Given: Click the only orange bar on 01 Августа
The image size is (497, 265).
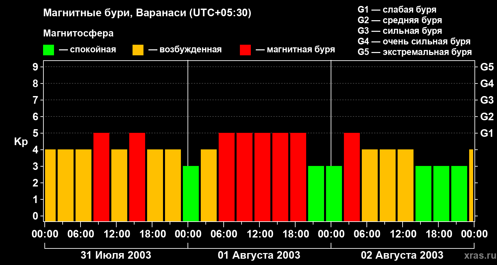Looking at the screenshot, I should (209, 185).
